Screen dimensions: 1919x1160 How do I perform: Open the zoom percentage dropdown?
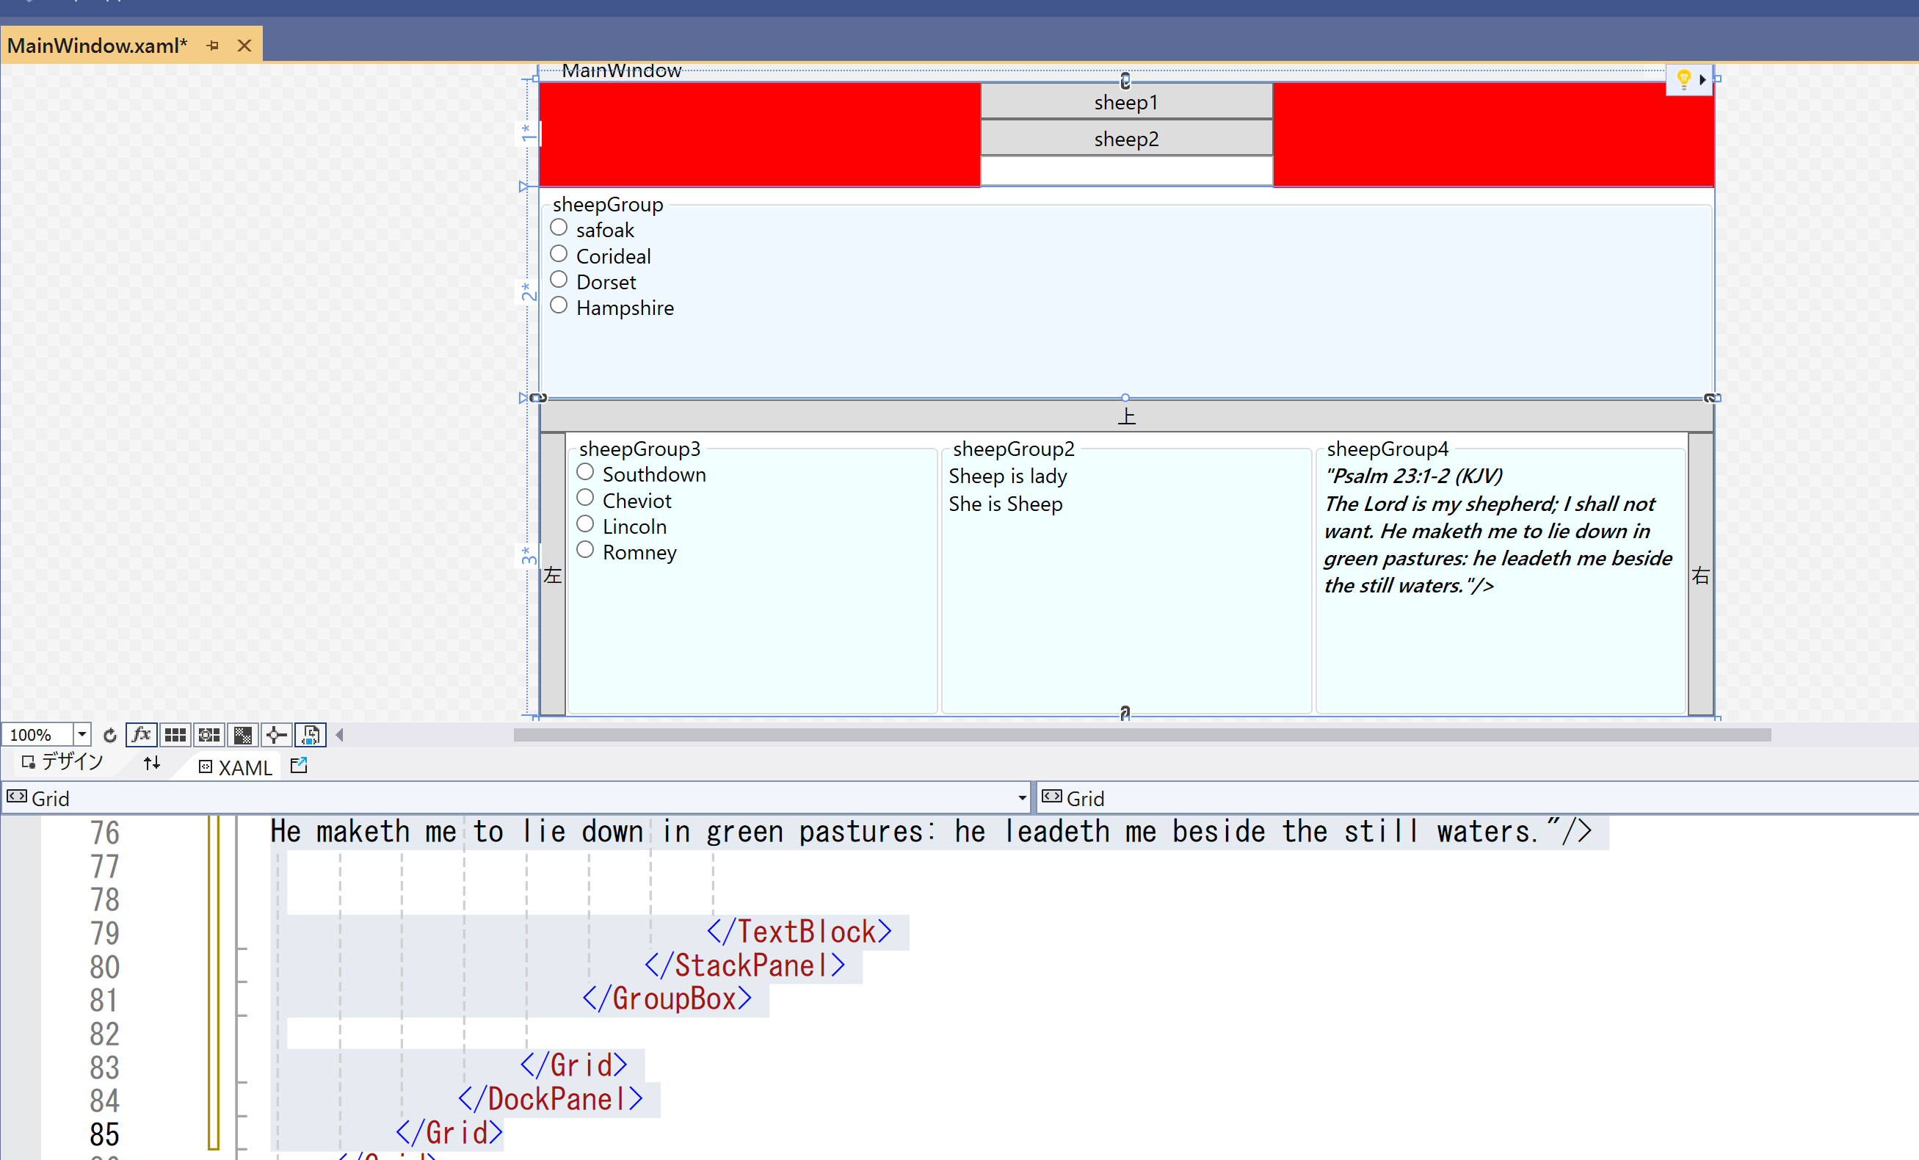coord(81,735)
